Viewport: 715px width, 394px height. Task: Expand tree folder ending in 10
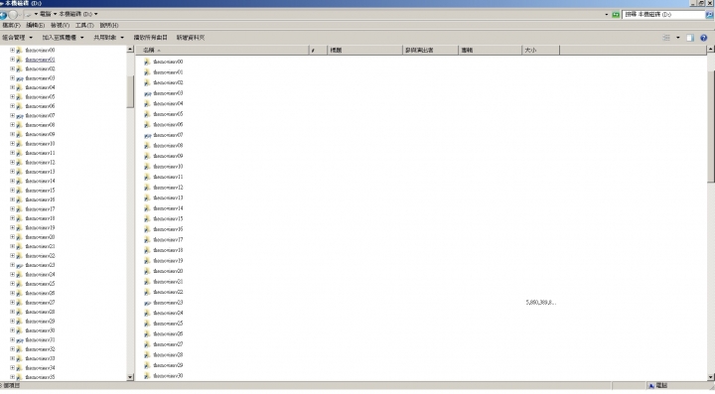12,144
